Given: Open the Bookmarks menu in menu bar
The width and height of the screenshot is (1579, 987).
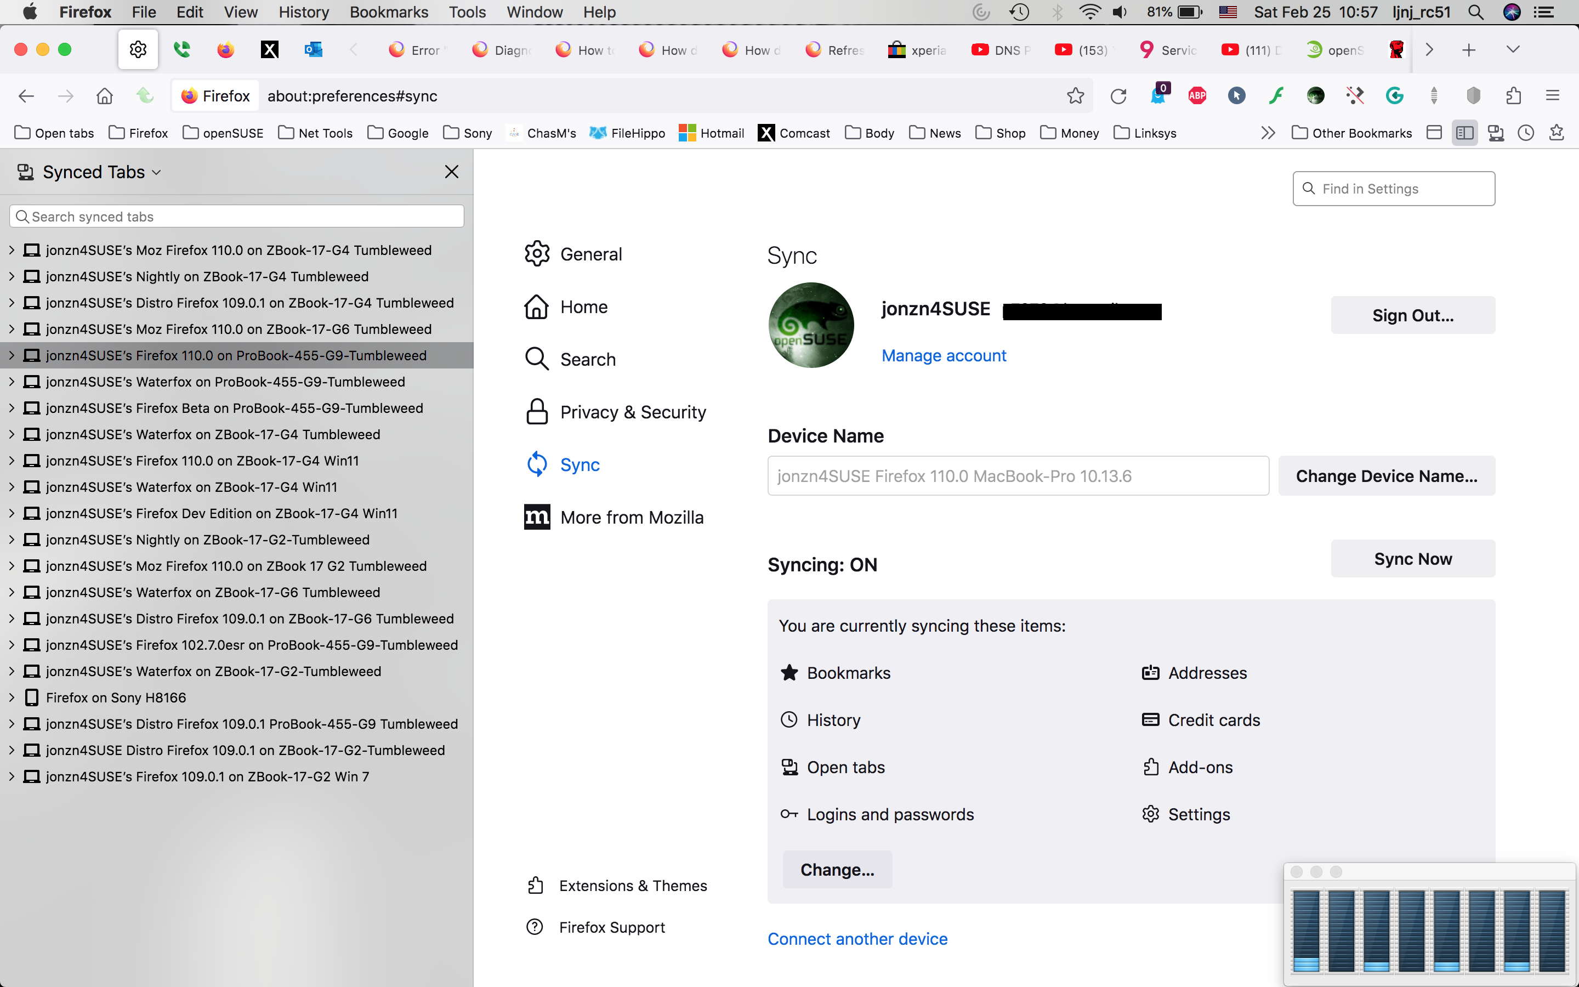Looking at the screenshot, I should (388, 12).
